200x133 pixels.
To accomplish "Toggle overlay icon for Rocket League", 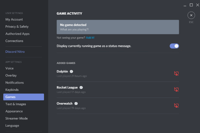I will tap(177, 90).
